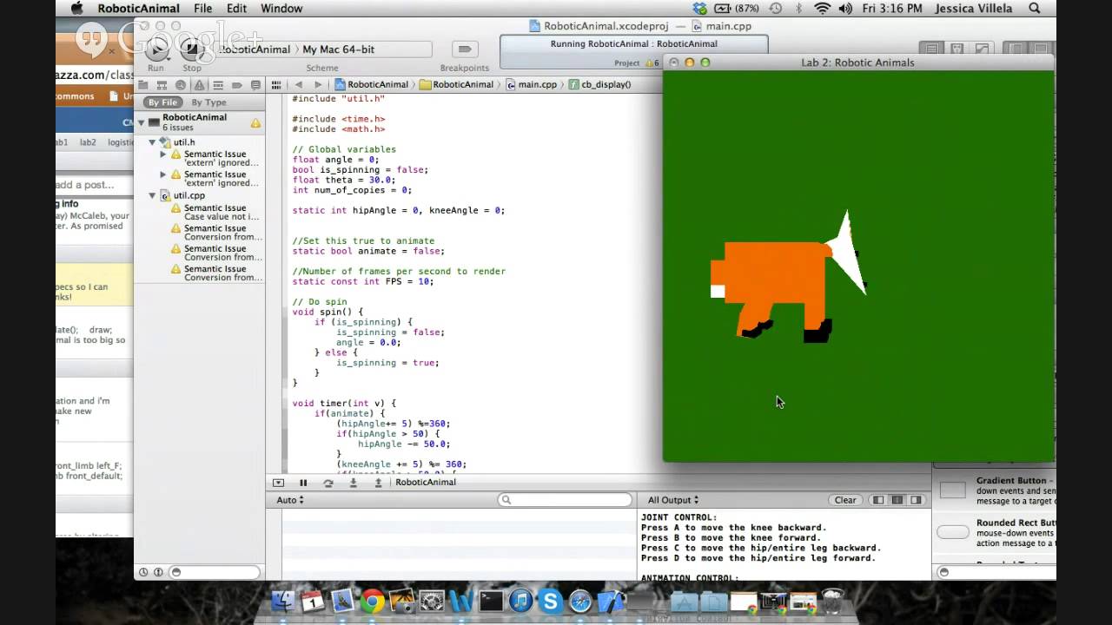Screen dimensions: 1112x625
Task: Select Gradient Button in object library
Action: click(x=996, y=491)
